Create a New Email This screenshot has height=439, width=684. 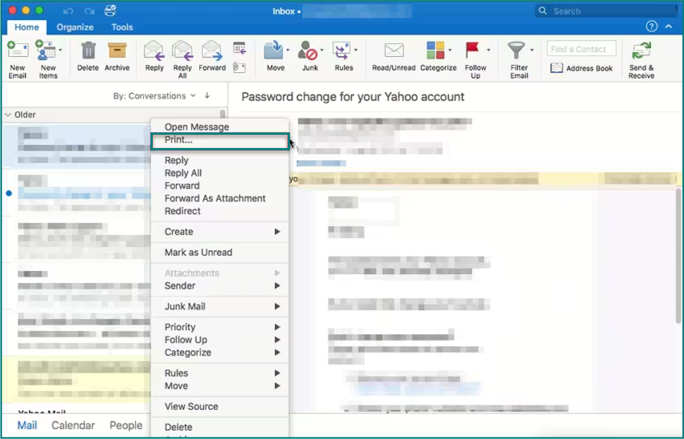17,58
